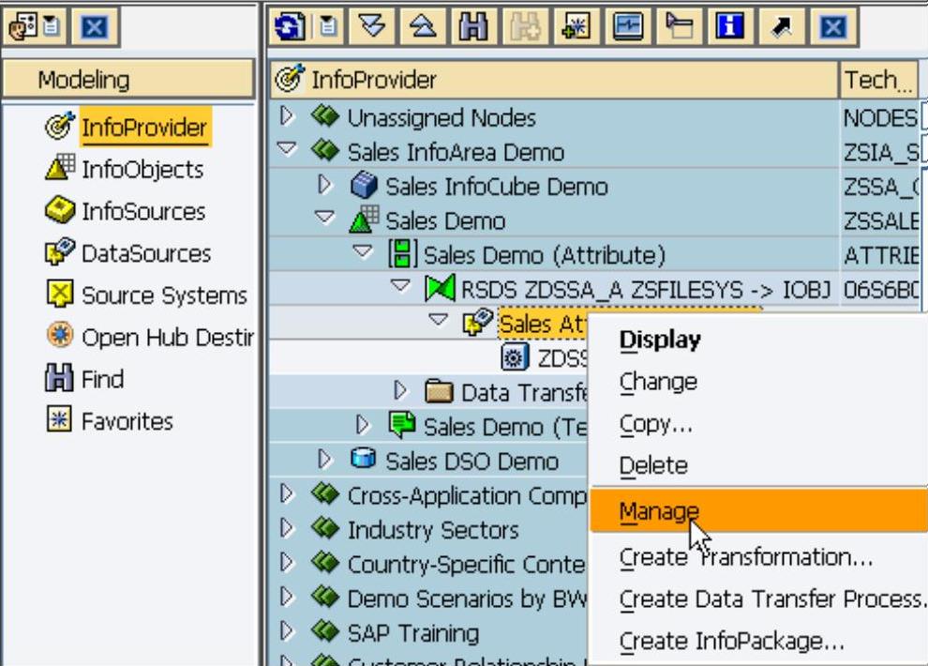
Task: Click the Modeling section header
Action: [x=128, y=80]
